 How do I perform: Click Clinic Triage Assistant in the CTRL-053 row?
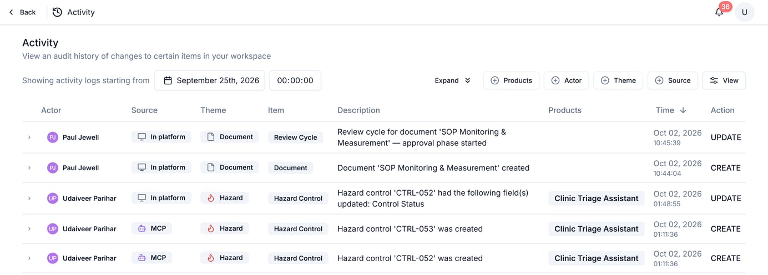tap(597, 228)
